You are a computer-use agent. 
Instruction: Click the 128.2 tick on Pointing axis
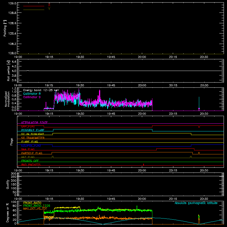[x=12, y=44]
